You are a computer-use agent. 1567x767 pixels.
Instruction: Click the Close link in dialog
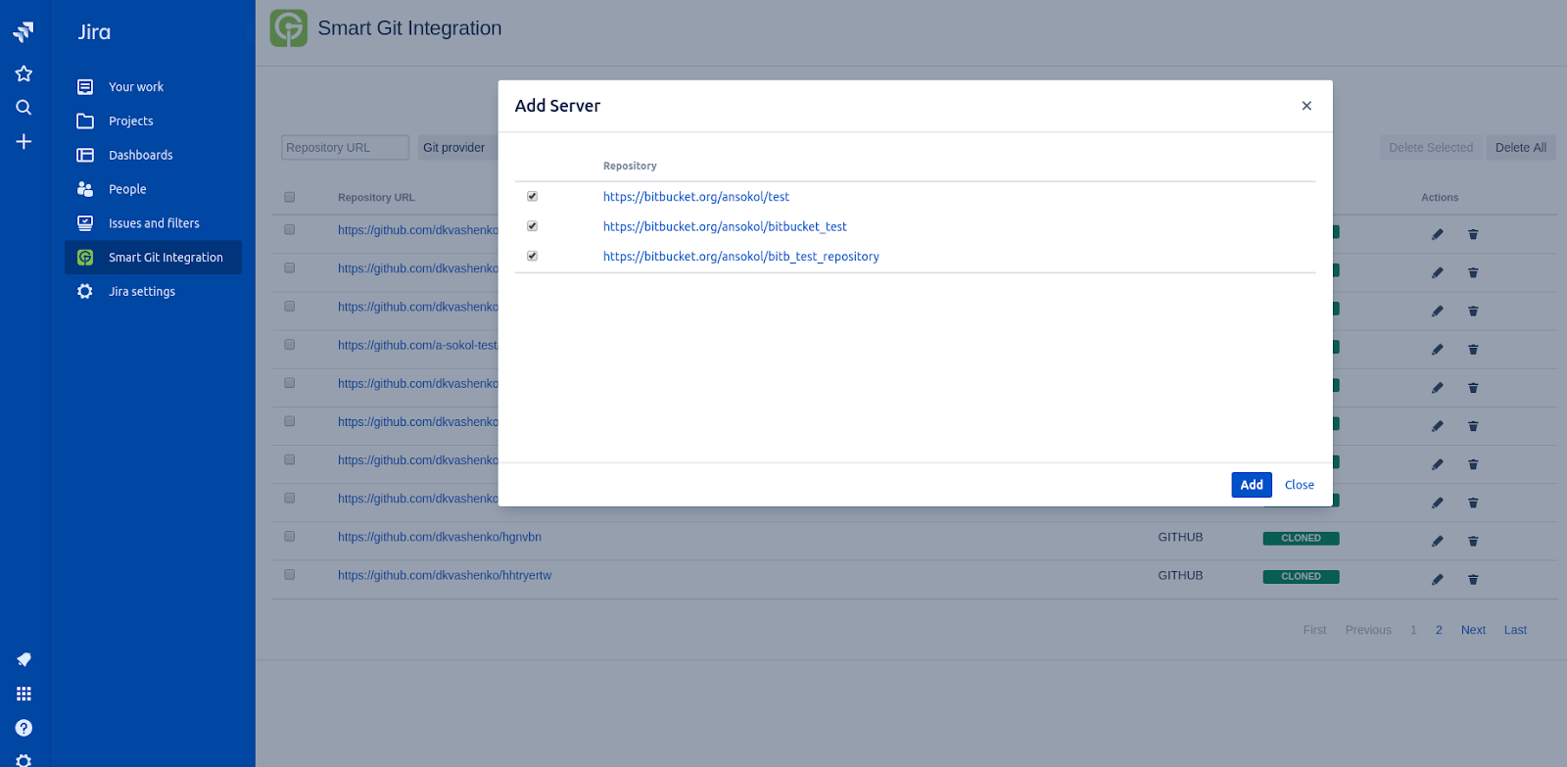[1299, 485]
